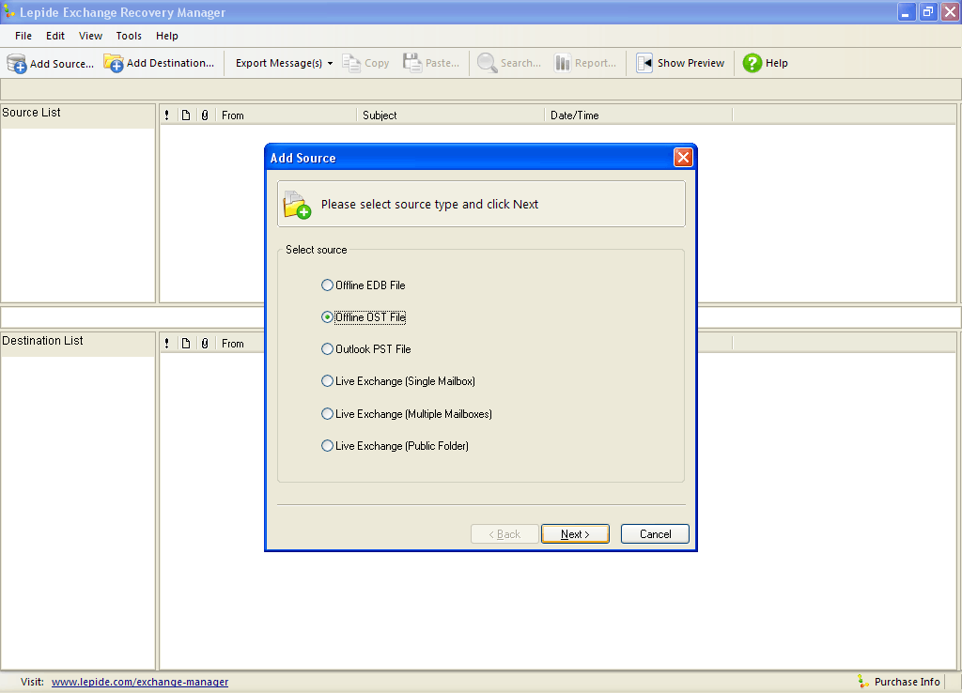Viewport: 962px width, 693px height.
Task: Sort source list by Date/Time column
Action: (x=638, y=115)
